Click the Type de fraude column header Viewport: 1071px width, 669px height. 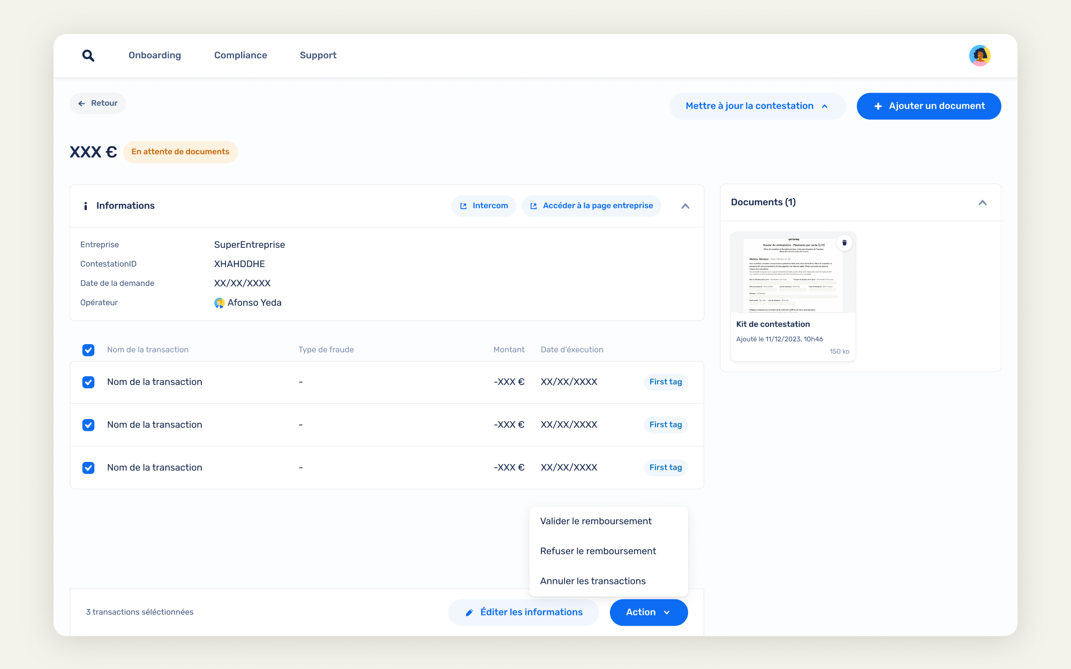point(326,350)
